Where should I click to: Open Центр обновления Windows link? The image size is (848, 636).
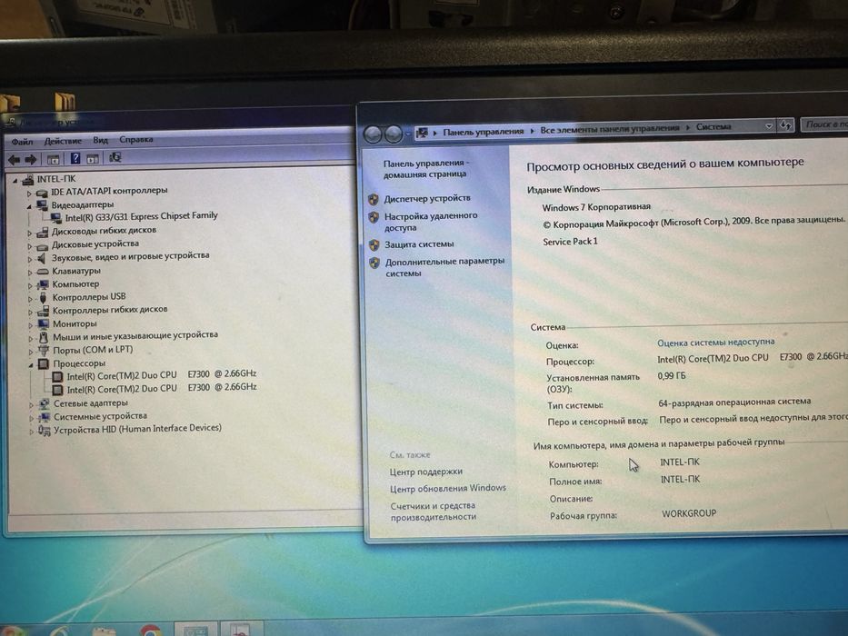pyautogui.click(x=448, y=489)
